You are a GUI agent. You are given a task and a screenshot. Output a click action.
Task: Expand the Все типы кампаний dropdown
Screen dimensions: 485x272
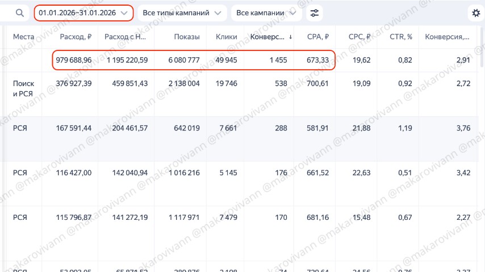[x=182, y=13]
